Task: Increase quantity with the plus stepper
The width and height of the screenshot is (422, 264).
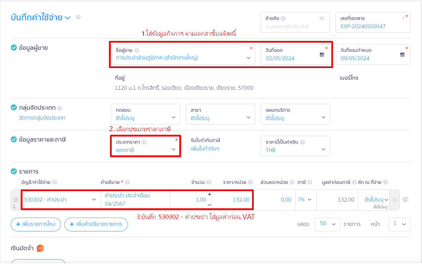Action: point(209,194)
